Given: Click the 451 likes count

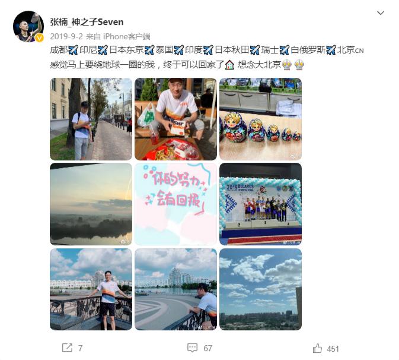Looking at the screenshot, I should [x=333, y=349].
